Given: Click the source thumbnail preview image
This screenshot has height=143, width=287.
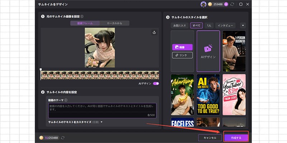Looking at the screenshot, I should pyautogui.click(x=100, y=48).
